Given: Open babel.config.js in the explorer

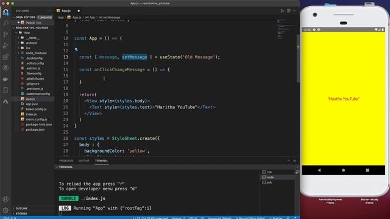Looking at the screenshot, I should point(36,109).
